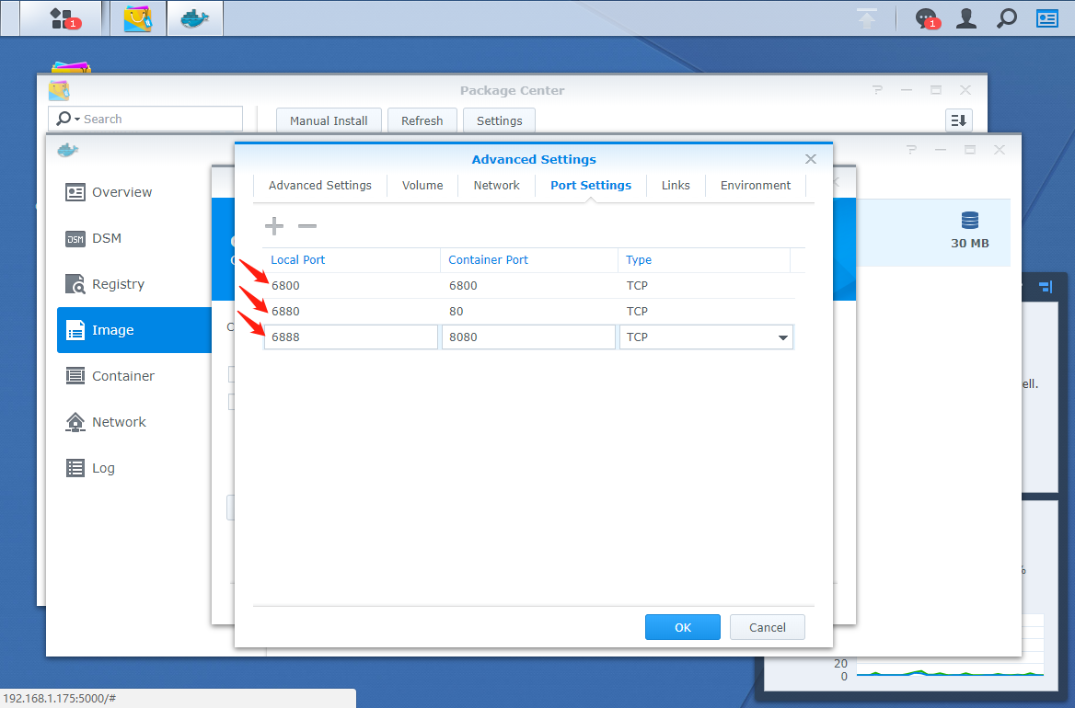Click the Package Center sort icon
The width and height of the screenshot is (1075, 708).
(x=958, y=120)
